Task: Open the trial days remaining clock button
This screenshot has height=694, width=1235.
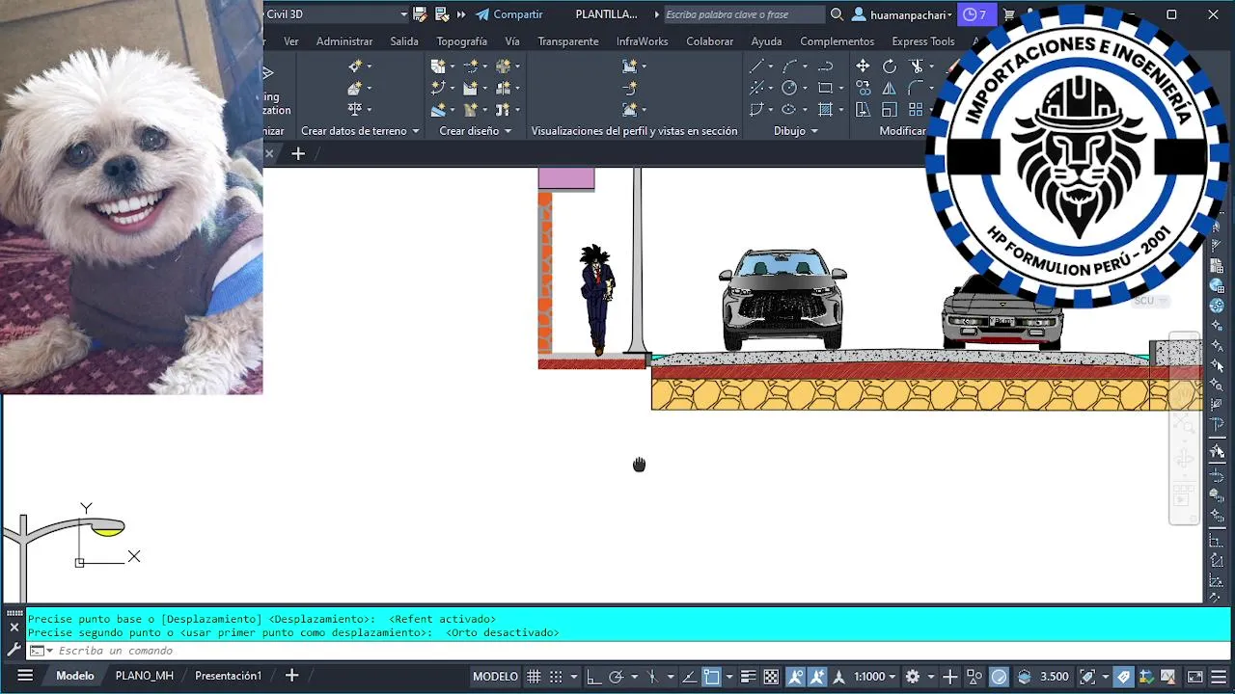Action: click(975, 14)
